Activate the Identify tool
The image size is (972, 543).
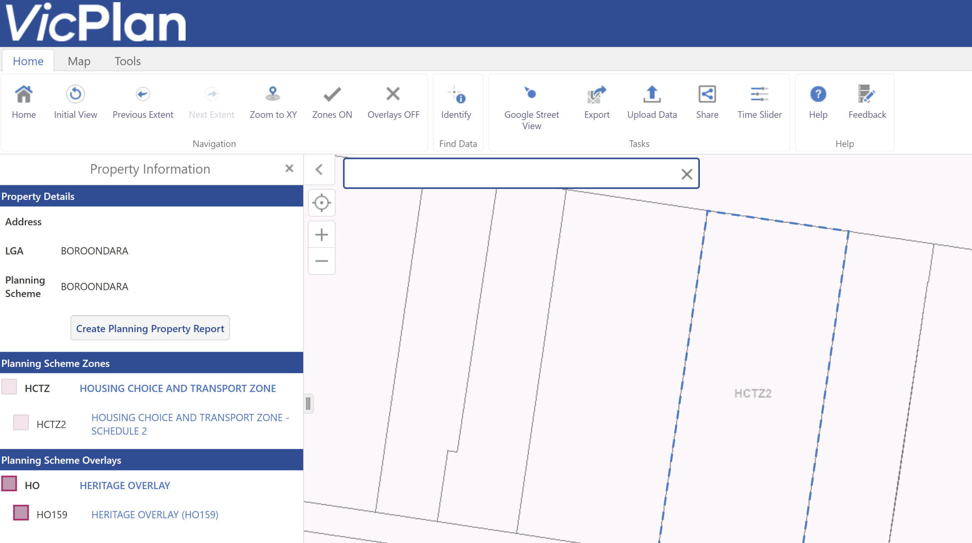tap(456, 94)
